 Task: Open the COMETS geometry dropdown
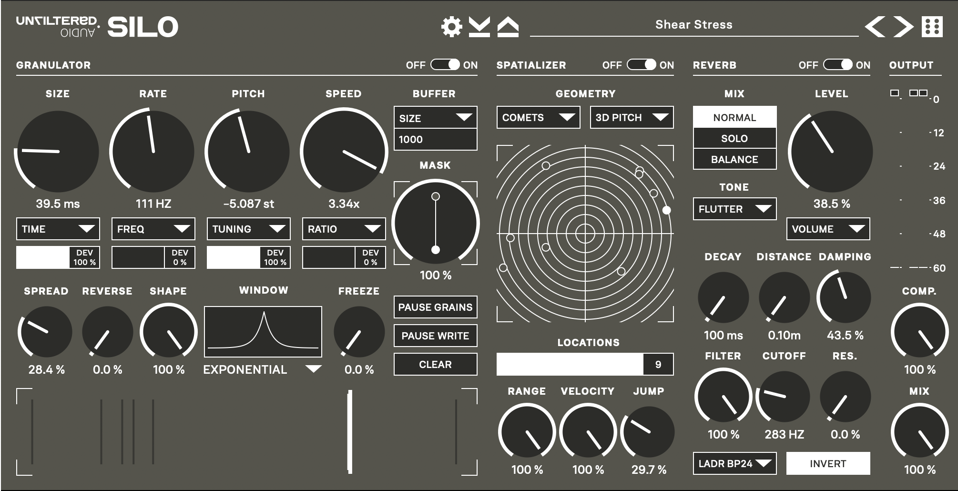pyautogui.click(x=538, y=117)
